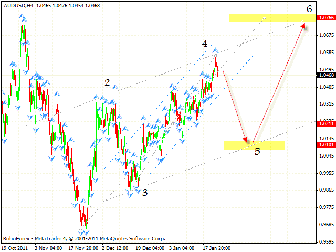Click the wave label 3
This screenshot has height=252, width=336.
point(145,192)
